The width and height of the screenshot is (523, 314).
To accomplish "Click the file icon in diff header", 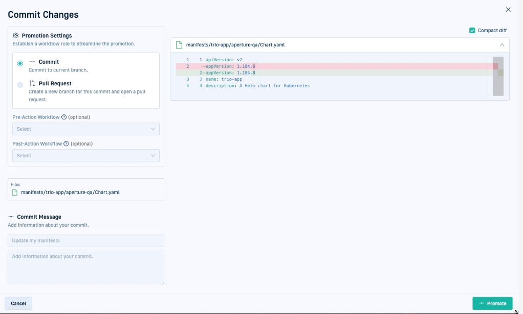I will coord(179,45).
